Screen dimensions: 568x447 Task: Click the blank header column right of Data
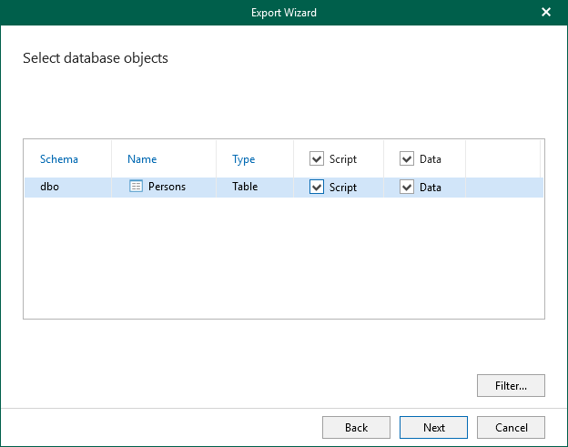(502, 158)
